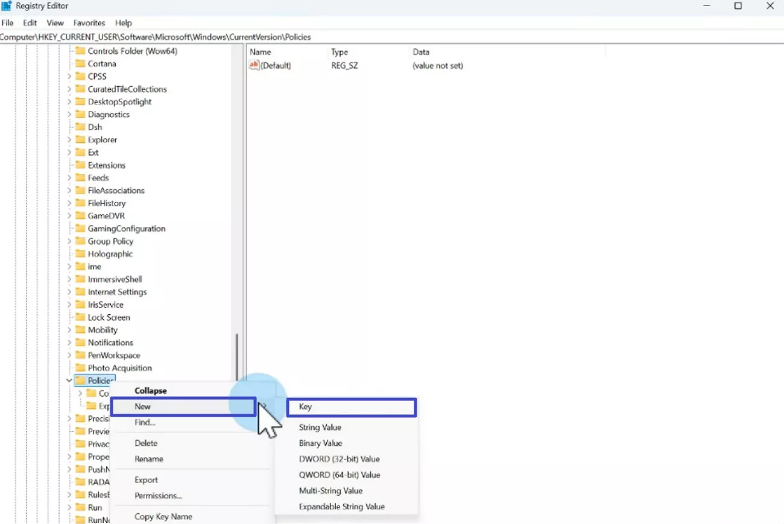Viewport: 784px width, 524px height.
Task: Click the Type column header
Action: (x=340, y=52)
